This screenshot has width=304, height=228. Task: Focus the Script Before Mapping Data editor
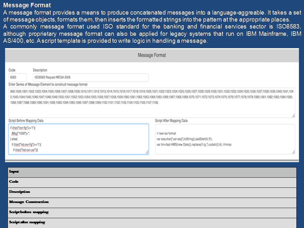(x=78, y=139)
